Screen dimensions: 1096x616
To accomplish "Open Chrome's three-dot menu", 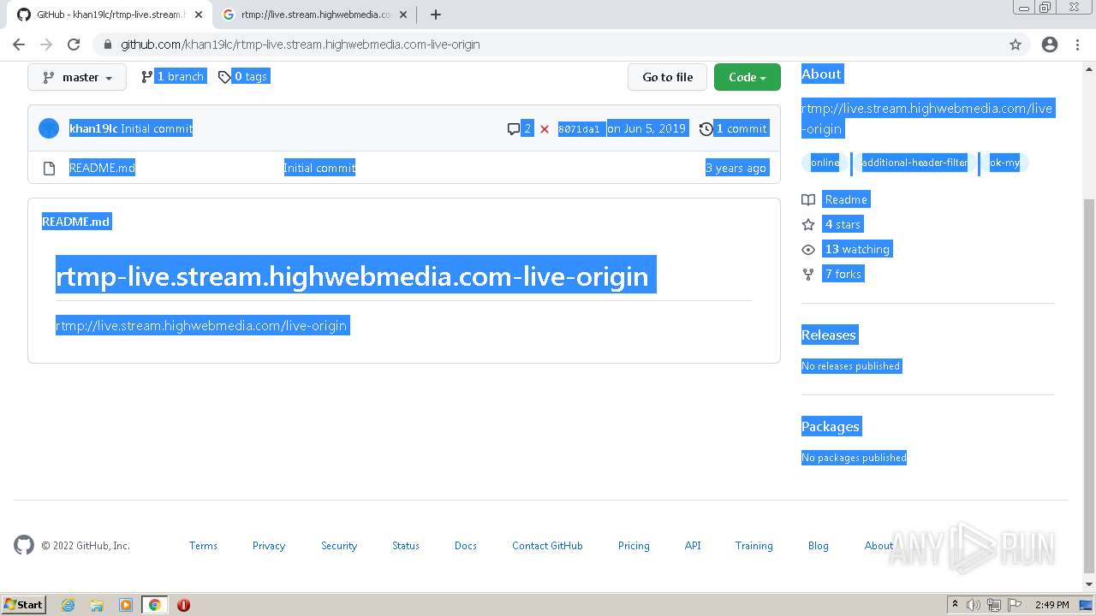I will coord(1077,44).
